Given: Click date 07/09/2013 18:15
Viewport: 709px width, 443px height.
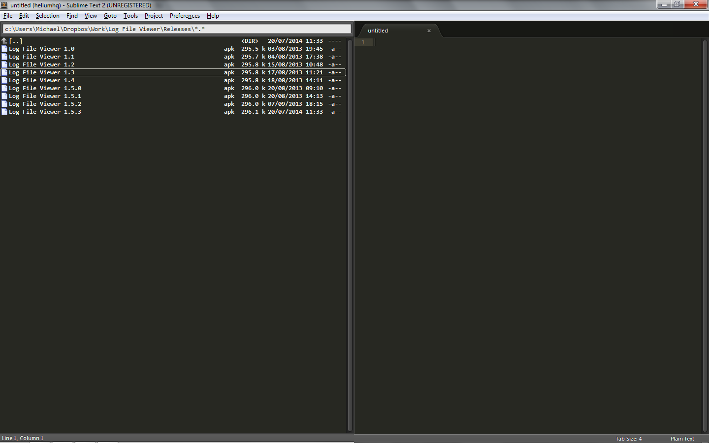Looking at the screenshot, I should [x=295, y=104].
